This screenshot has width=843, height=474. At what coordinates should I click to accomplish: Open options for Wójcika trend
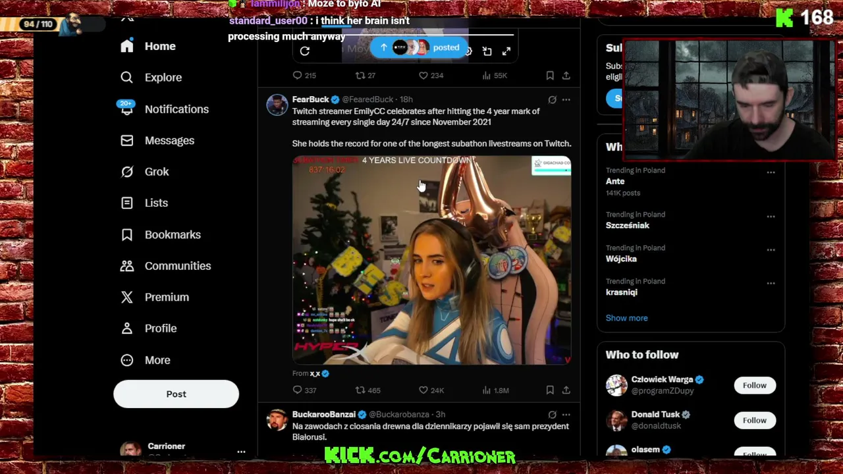[x=771, y=250]
